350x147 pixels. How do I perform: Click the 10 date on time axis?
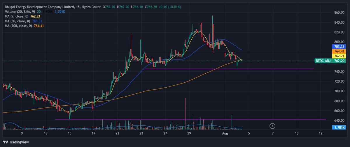pyautogui.click(x=297, y=133)
